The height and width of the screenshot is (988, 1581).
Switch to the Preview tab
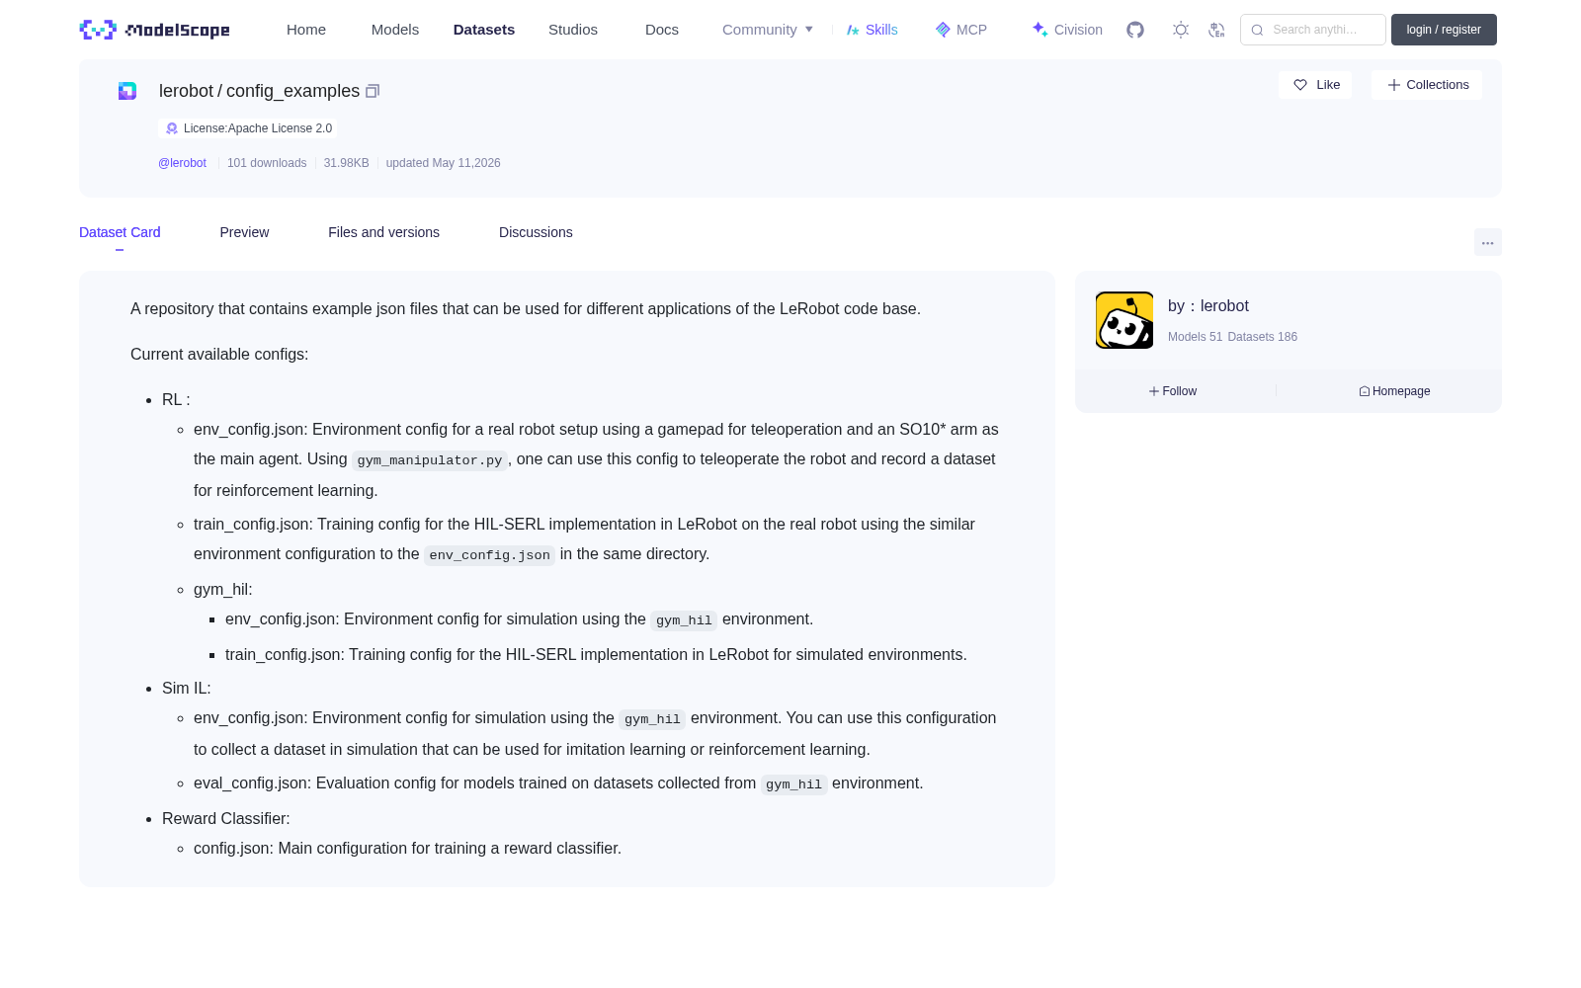[244, 232]
